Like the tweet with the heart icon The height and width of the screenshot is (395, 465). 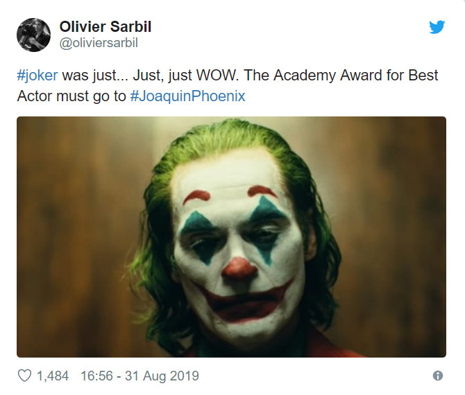[25, 376]
